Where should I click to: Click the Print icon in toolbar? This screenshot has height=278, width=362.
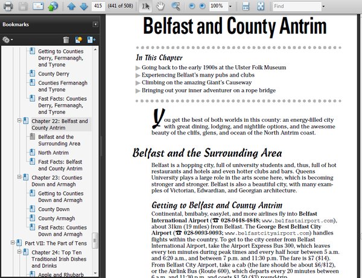point(8,6)
